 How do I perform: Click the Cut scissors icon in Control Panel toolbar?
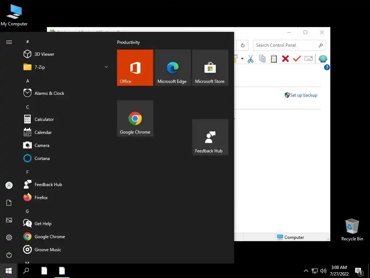(251, 59)
